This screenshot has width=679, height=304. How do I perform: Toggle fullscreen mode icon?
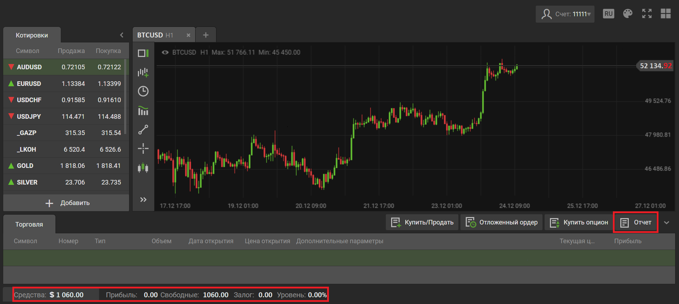pos(647,14)
